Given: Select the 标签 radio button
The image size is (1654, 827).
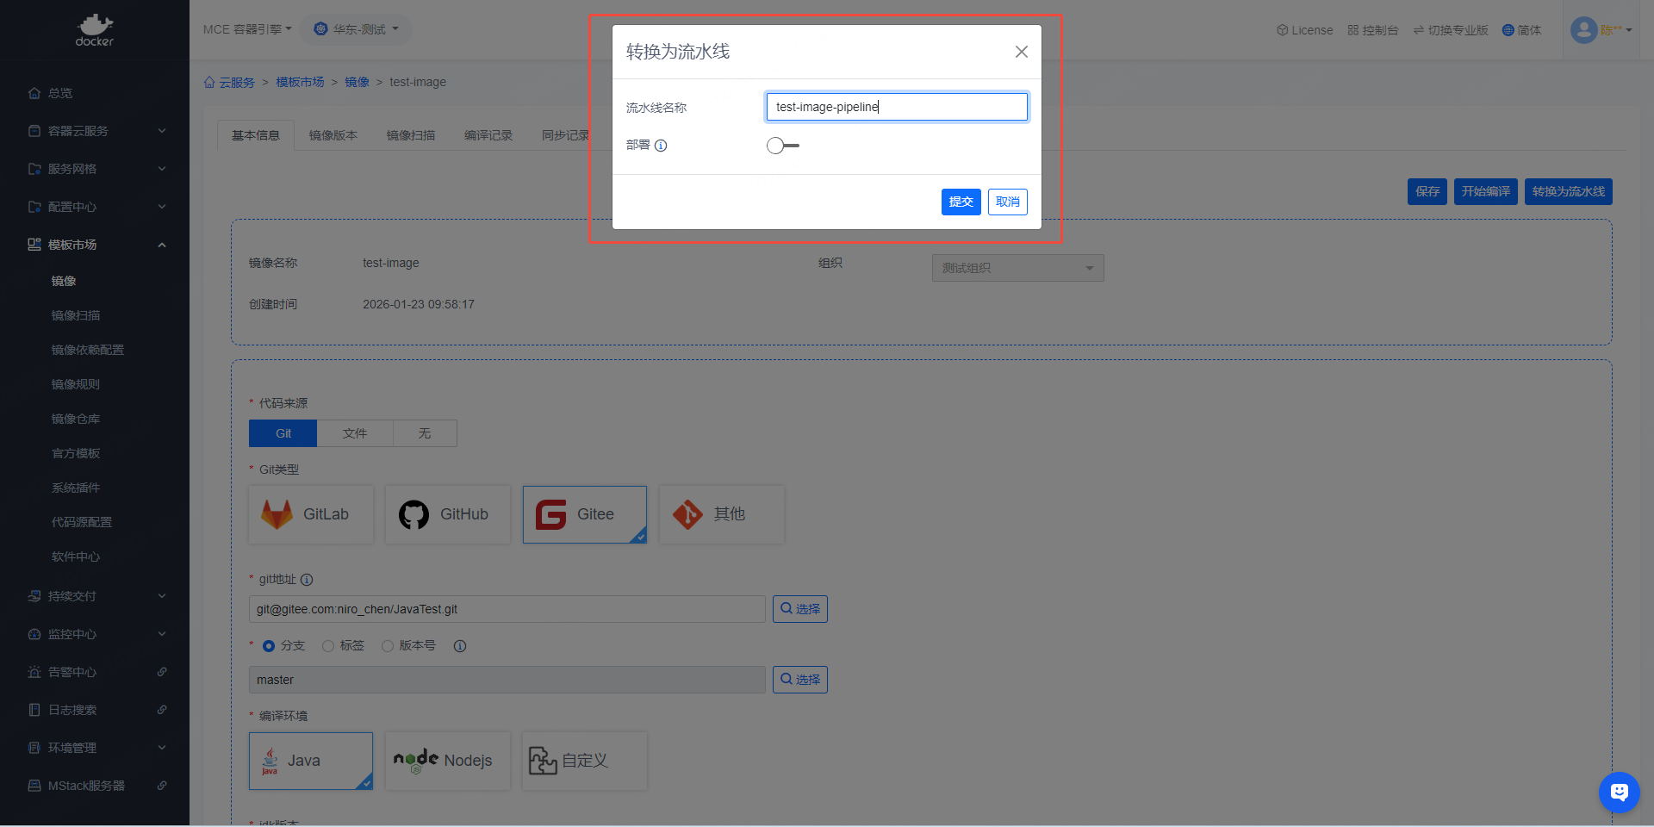Looking at the screenshot, I should (x=328, y=646).
